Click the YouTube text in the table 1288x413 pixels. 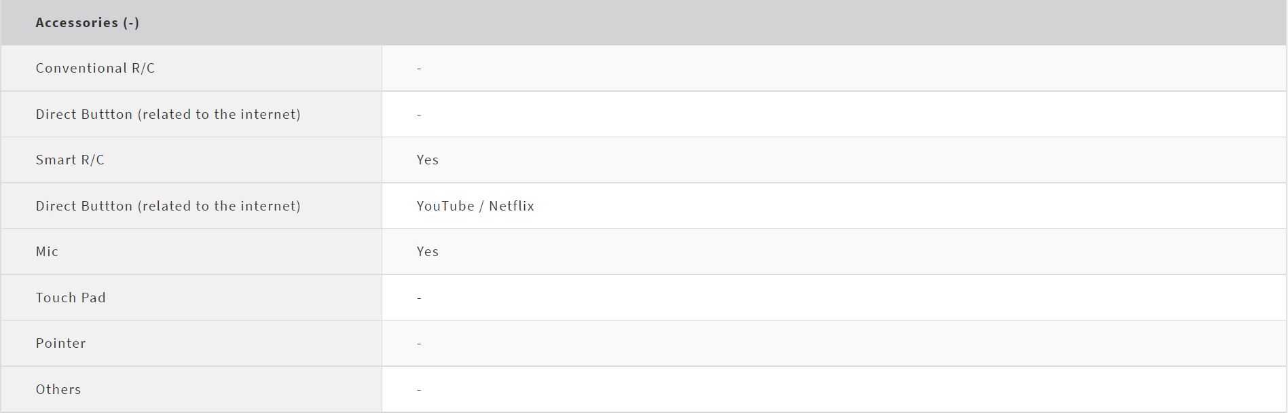click(445, 206)
